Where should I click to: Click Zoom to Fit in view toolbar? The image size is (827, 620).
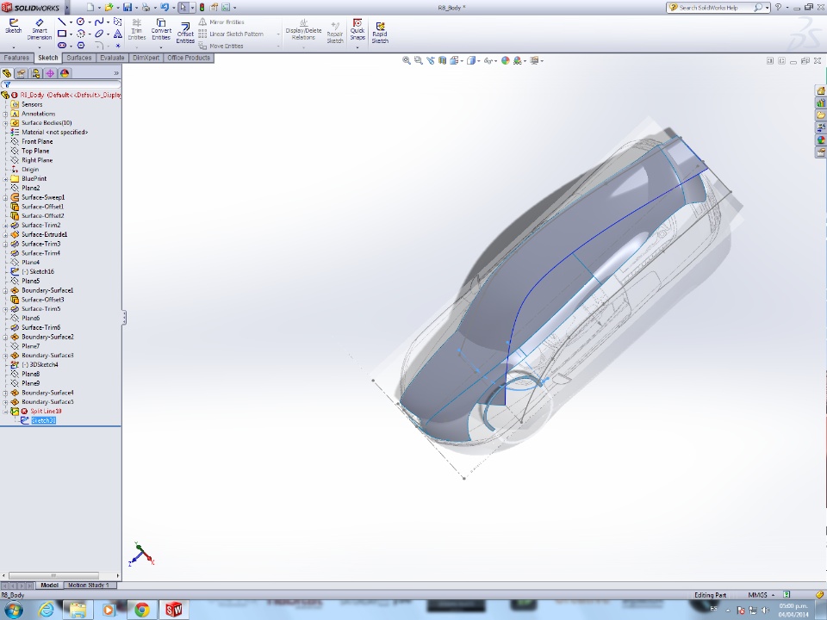(406, 60)
